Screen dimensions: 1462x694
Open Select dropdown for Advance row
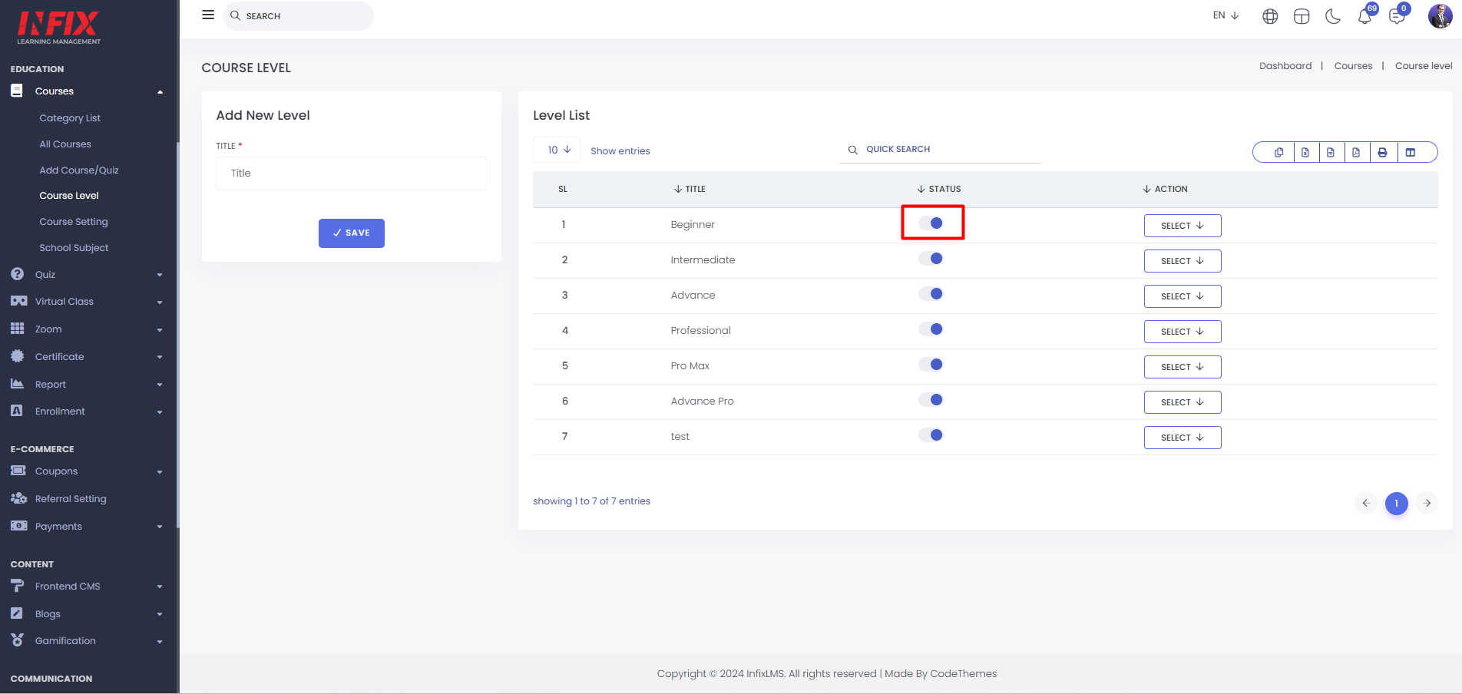[x=1182, y=296]
